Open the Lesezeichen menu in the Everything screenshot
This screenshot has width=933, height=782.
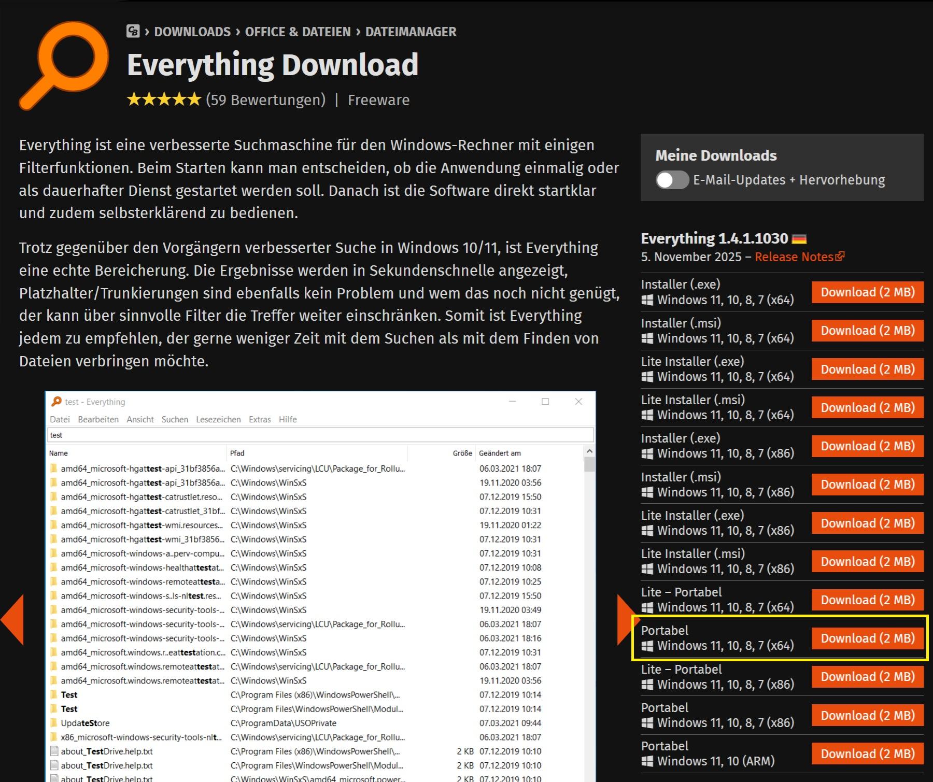218,419
